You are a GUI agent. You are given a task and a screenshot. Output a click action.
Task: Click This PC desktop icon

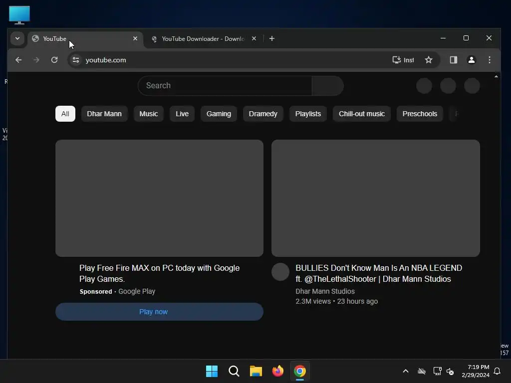coord(19,15)
